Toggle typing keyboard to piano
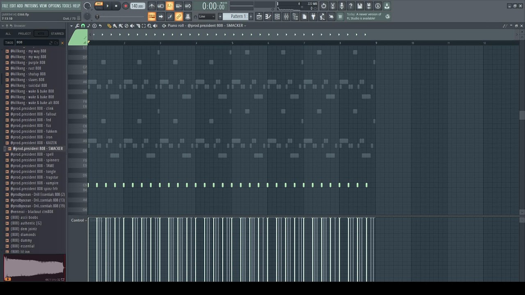525x295 pixels. click(152, 16)
